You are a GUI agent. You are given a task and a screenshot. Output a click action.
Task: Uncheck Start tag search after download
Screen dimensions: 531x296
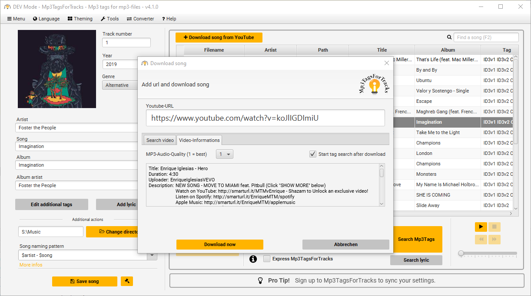pos(312,154)
